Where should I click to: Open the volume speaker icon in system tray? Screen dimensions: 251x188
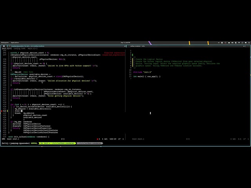coord(232,43)
